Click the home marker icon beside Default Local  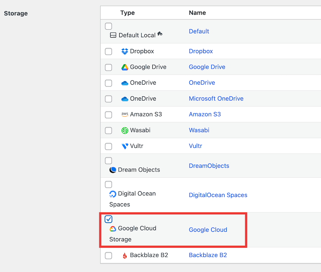(160, 33)
